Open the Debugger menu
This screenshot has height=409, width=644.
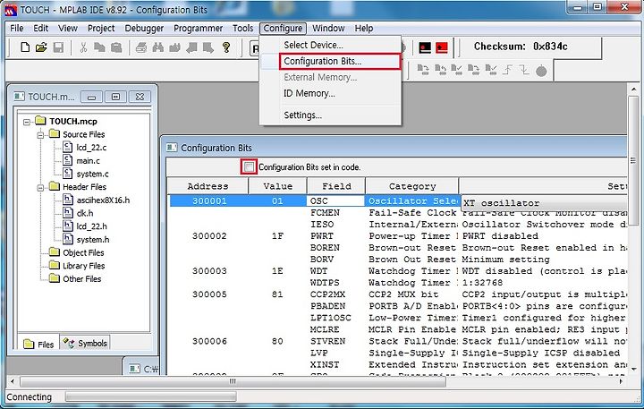(x=144, y=29)
